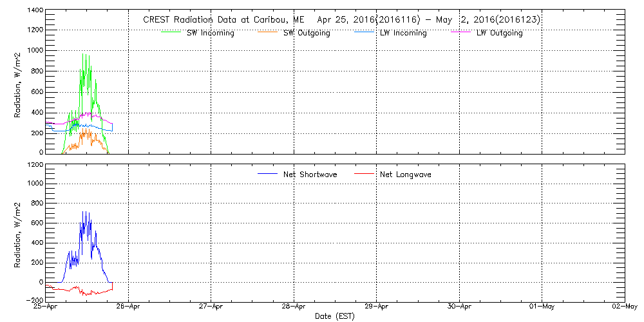Image resolution: width=644 pixels, height=322 pixels.
Task: Choose the 29-Apr date tick label
Action: 377,307
